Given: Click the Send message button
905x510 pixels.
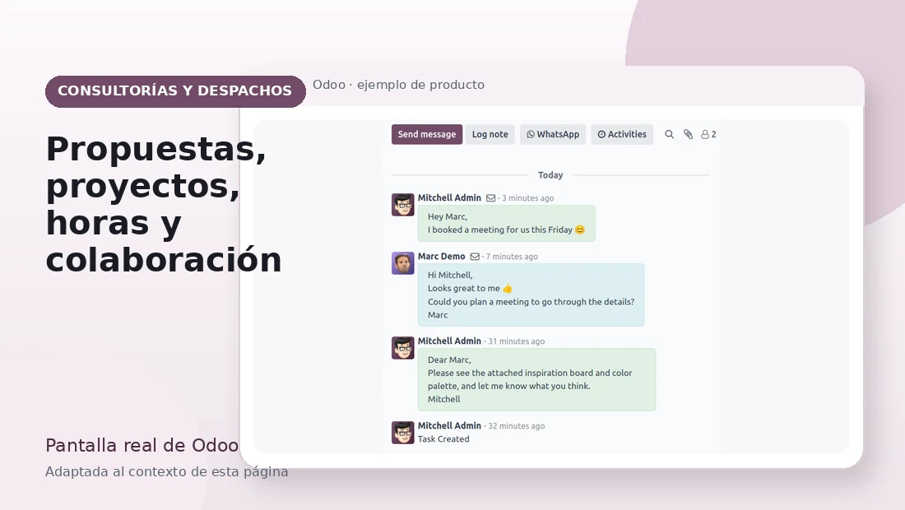Looking at the screenshot, I should coord(426,134).
